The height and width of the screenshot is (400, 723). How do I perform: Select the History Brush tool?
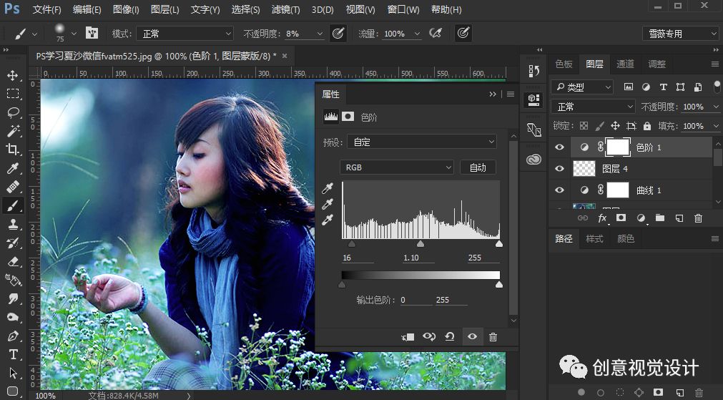[12, 243]
